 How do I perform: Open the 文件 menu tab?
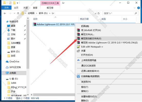click(6, 8)
